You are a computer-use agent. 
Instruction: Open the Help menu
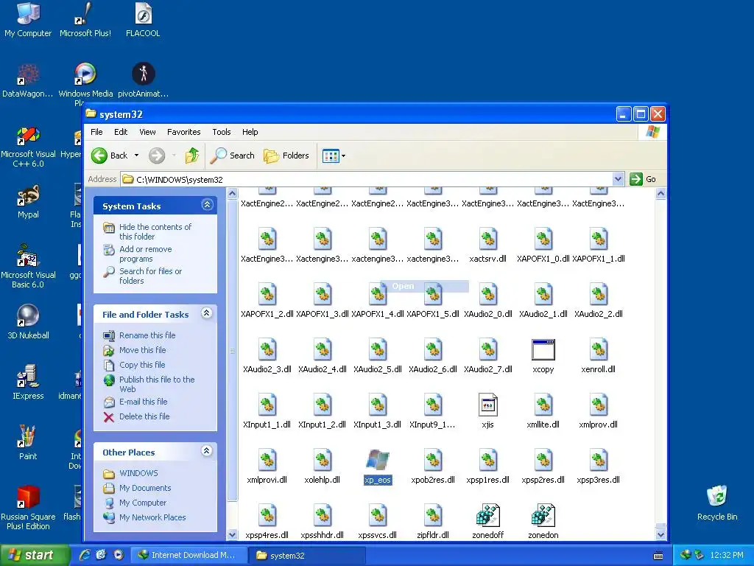pos(250,132)
